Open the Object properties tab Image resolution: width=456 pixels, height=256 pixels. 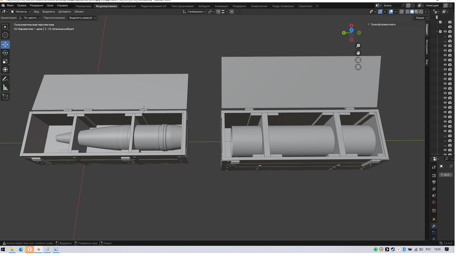[x=434, y=219]
